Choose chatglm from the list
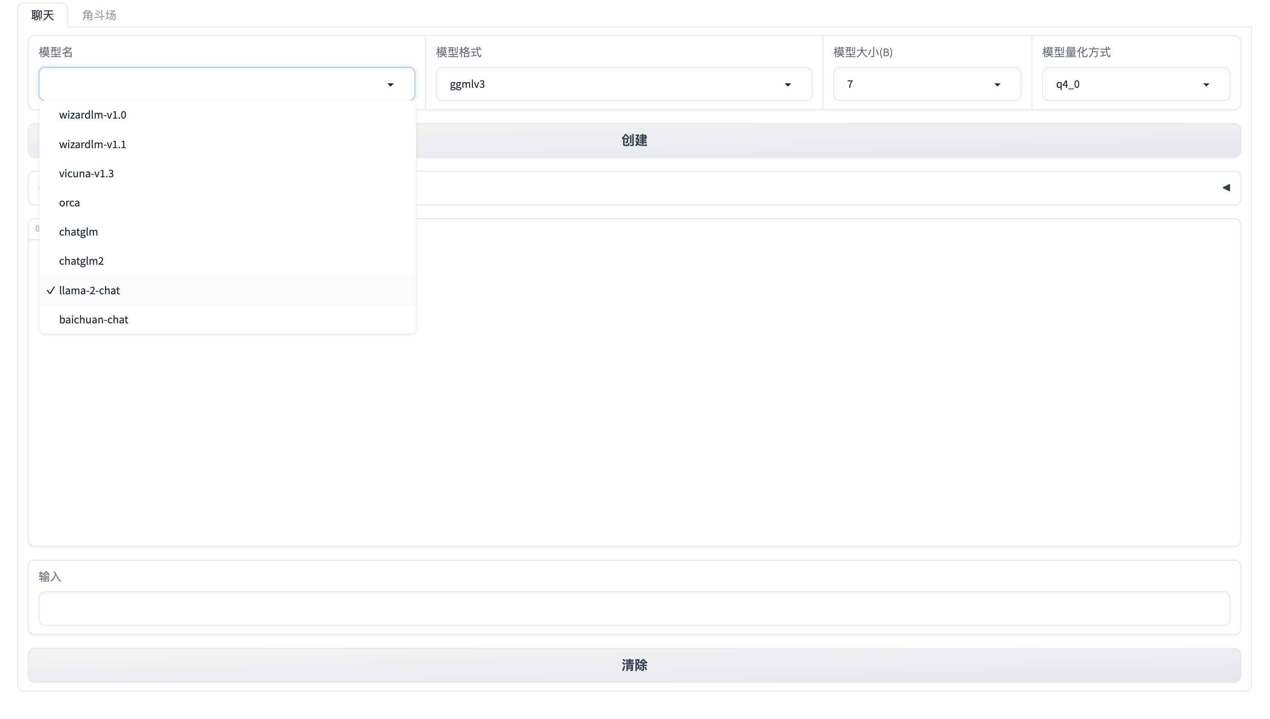The image size is (1270, 719). pos(78,231)
